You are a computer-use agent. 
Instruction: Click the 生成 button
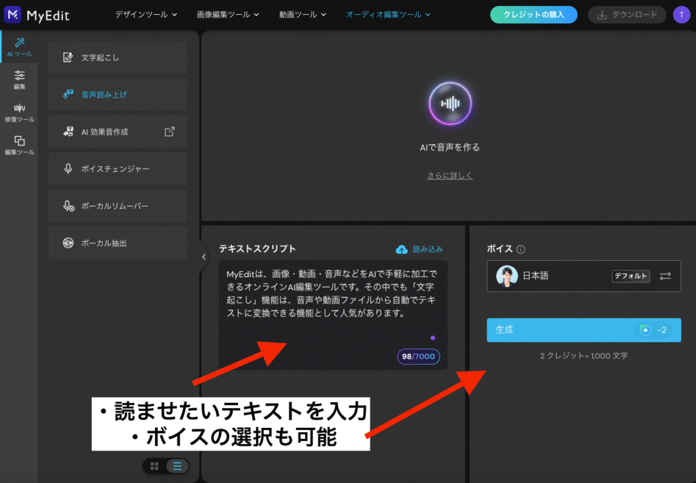(x=584, y=330)
